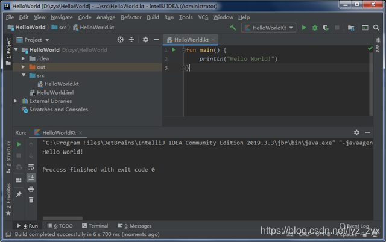The width and height of the screenshot is (386, 242).
Task: Click the Build Project hammer icon
Action: pos(233,28)
